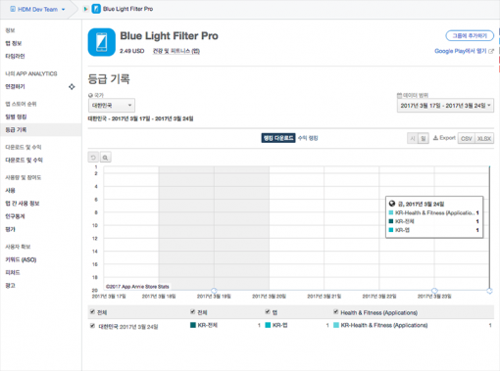
Task: Click the Google Play store icon in breadcrumb
Action: coord(85,9)
